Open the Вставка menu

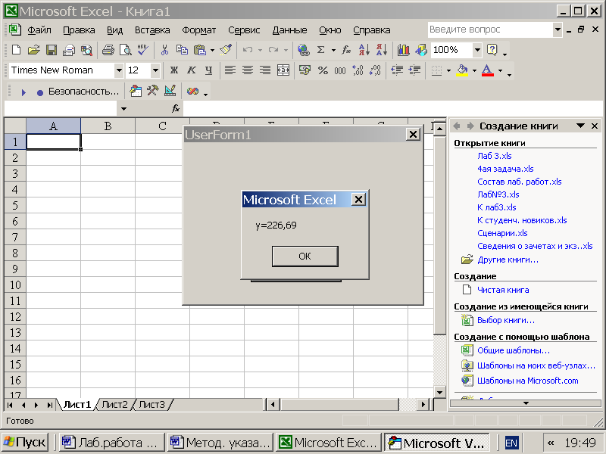tap(152, 30)
